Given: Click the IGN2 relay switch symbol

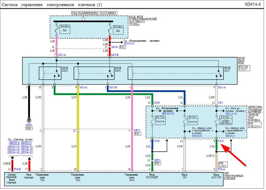Looking at the screenshot, I should click(x=110, y=74).
